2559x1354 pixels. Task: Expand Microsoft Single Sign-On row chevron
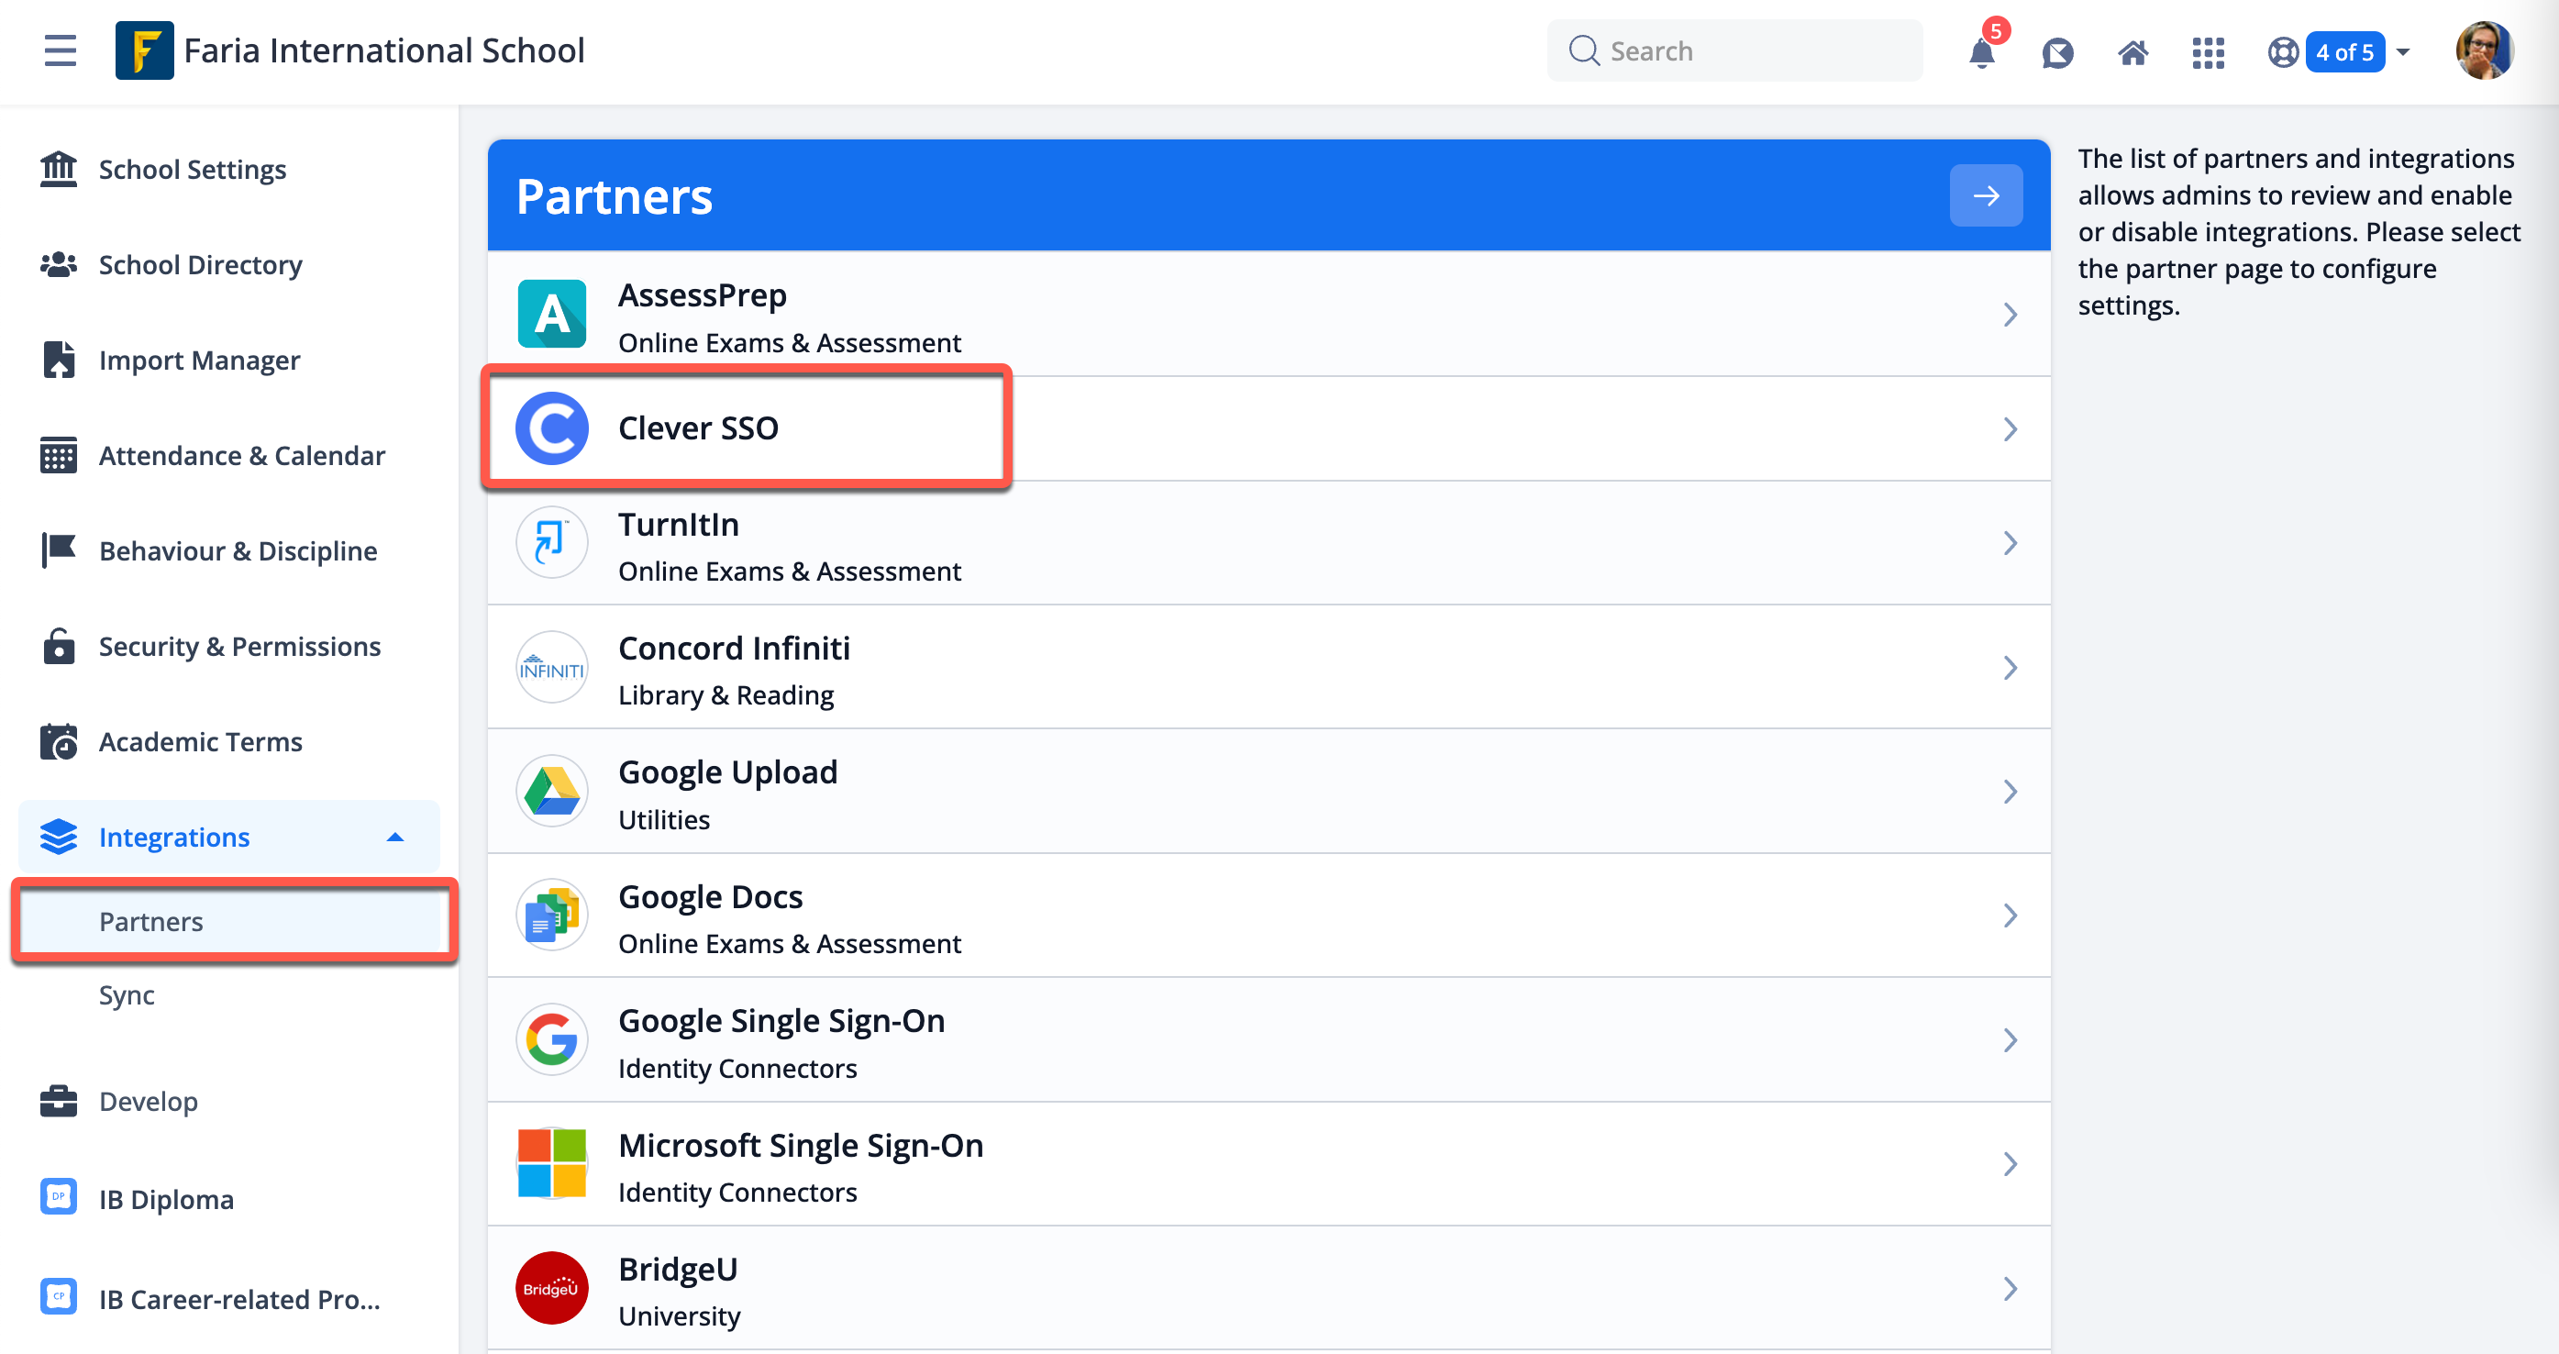[x=2011, y=1164]
